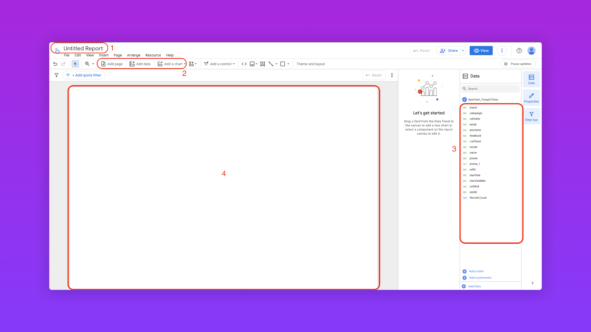
Task: Open the Add a control dropdown
Action: click(x=219, y=64)
